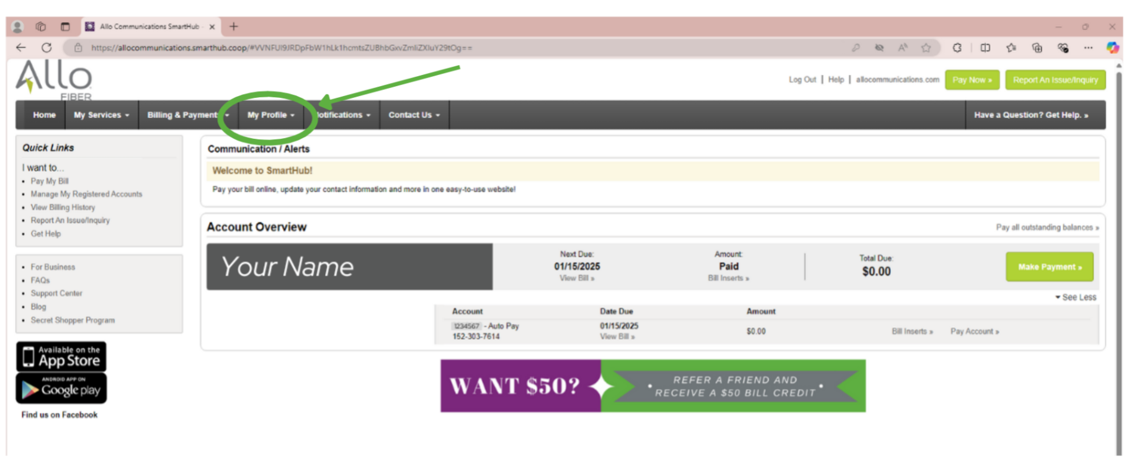Open Manage My Registered Accounts

point(86,195)
